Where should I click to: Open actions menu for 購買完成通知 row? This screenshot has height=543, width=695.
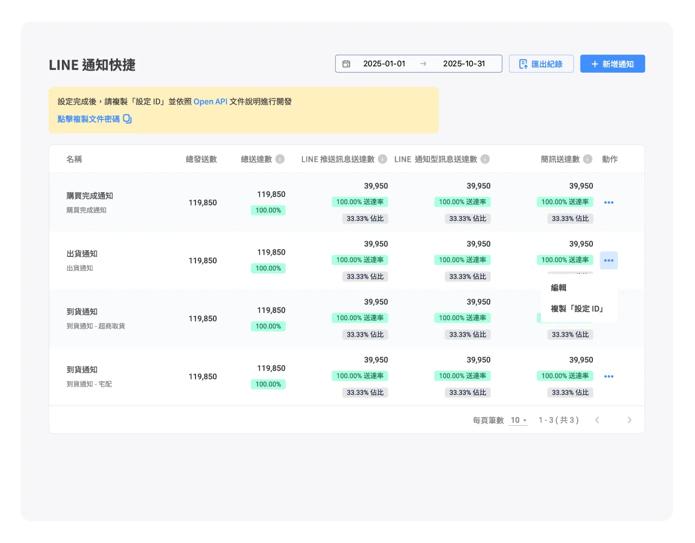609,202
